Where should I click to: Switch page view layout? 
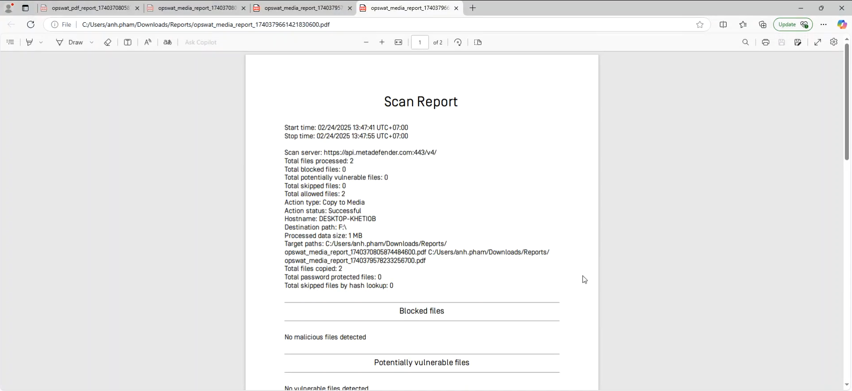tap(478, 42)
